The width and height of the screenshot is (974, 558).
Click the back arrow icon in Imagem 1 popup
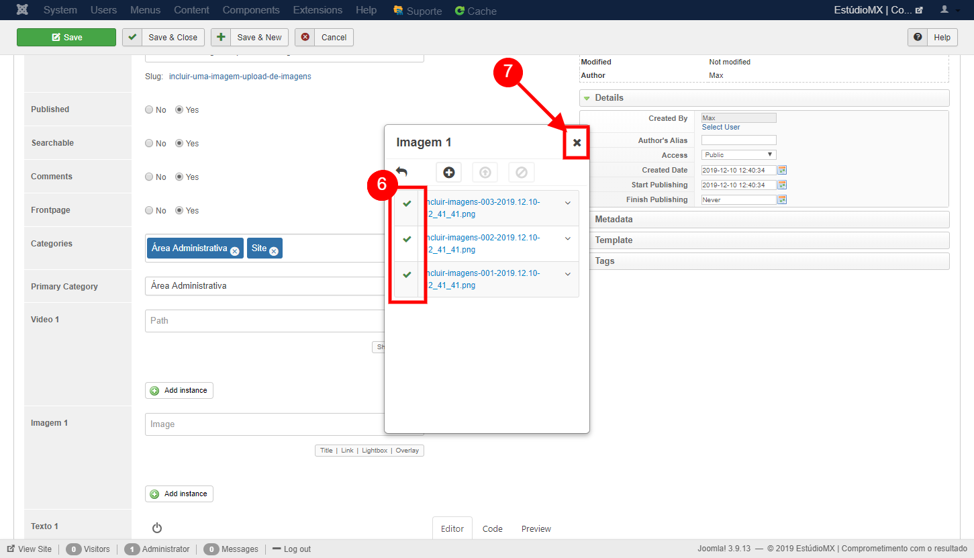401,172
